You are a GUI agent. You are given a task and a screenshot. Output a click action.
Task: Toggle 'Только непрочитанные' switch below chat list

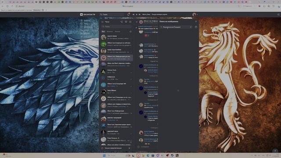pyautogui.click(x=130, y=148)
